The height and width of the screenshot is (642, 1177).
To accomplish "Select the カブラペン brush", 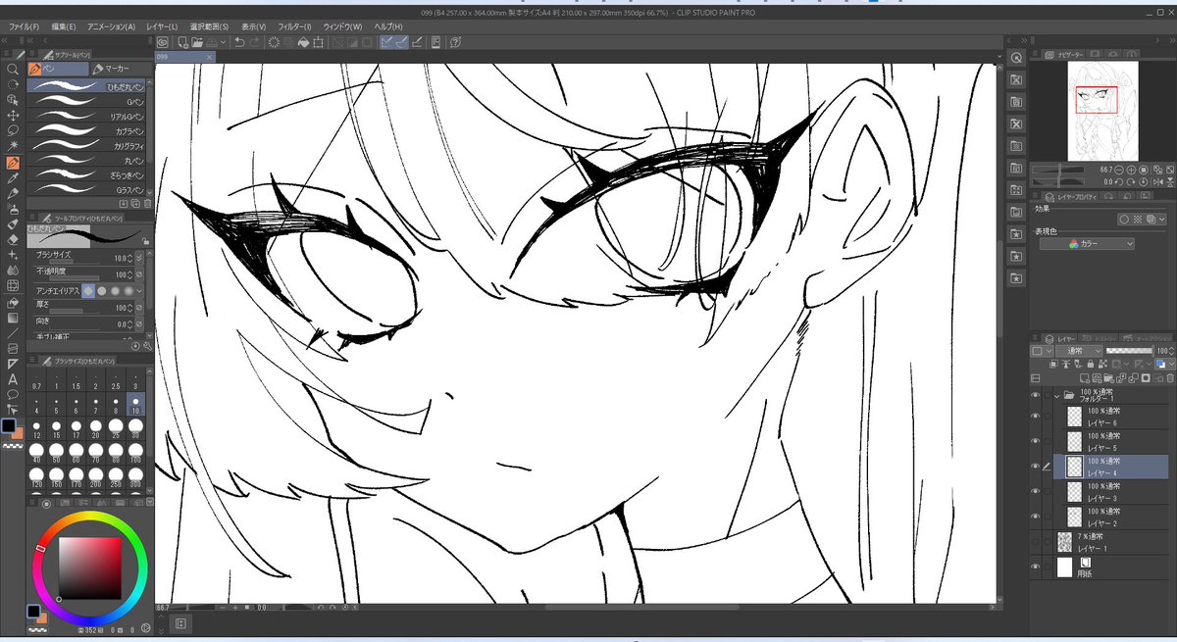I will click(x=87, y=130).
